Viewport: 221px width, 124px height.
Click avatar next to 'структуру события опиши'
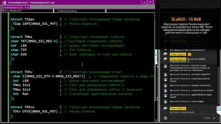click(165, 80)
